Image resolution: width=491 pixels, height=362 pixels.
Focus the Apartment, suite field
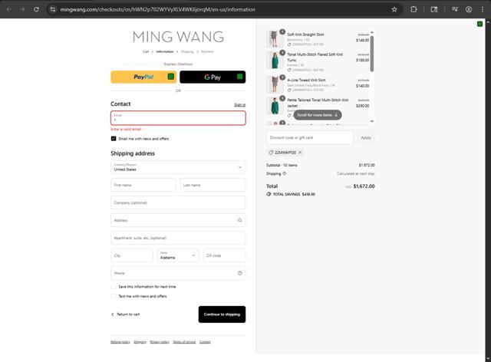pyautogui.click(x=178, y=238)
